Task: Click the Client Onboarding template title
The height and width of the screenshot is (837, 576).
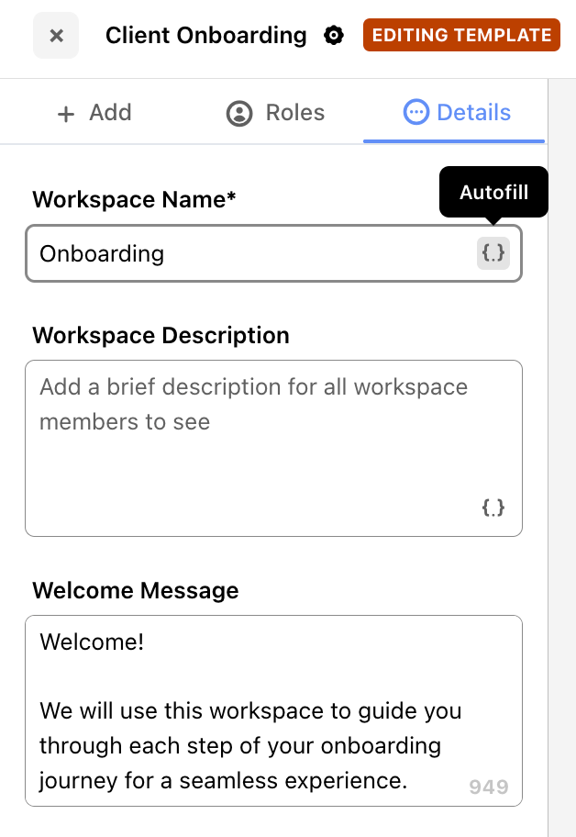Action: (x=205, y=36)
